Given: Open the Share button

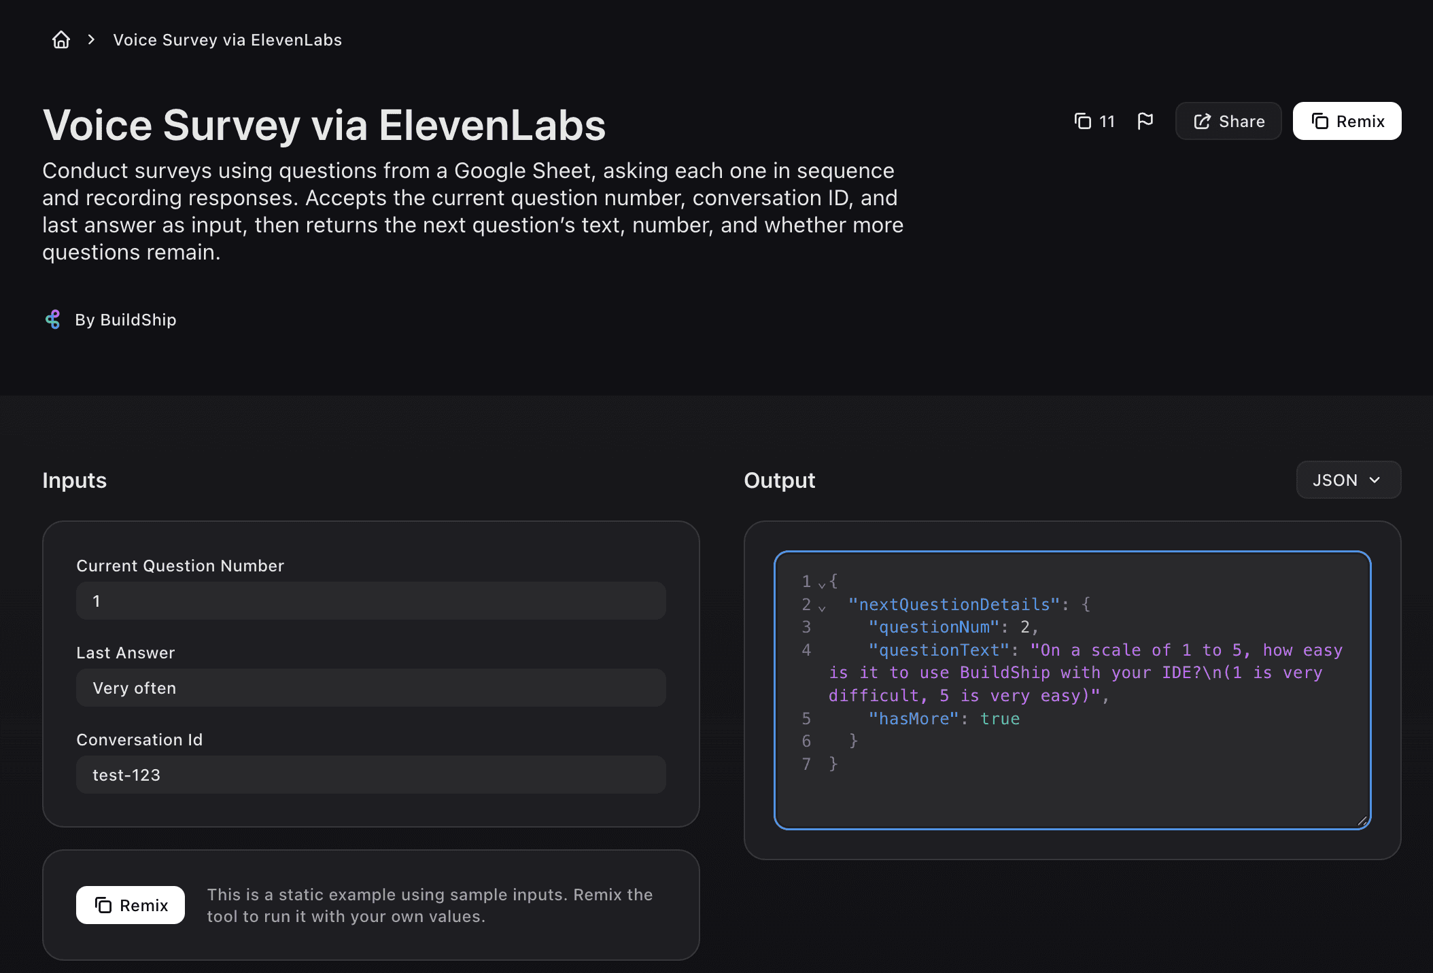Looking at the screenshot, I should (1228, 121).
